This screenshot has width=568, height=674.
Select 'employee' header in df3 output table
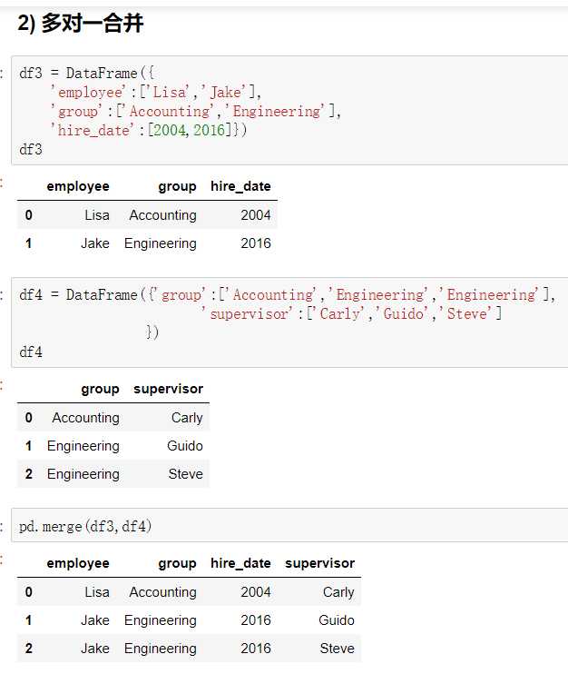tap(78, 186)
